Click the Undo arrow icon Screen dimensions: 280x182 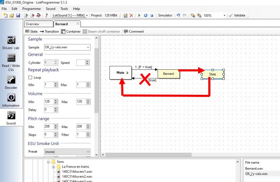tap(178, 15)
